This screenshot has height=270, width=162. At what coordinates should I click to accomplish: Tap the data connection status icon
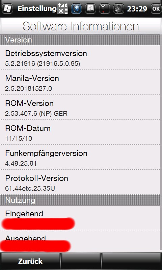(x=63, y=9)
